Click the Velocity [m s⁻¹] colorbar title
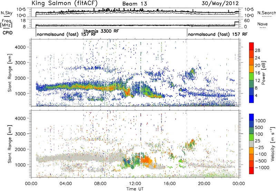This screenshot has width=276, height=191. pyautogui.click(x=273, y=144)
